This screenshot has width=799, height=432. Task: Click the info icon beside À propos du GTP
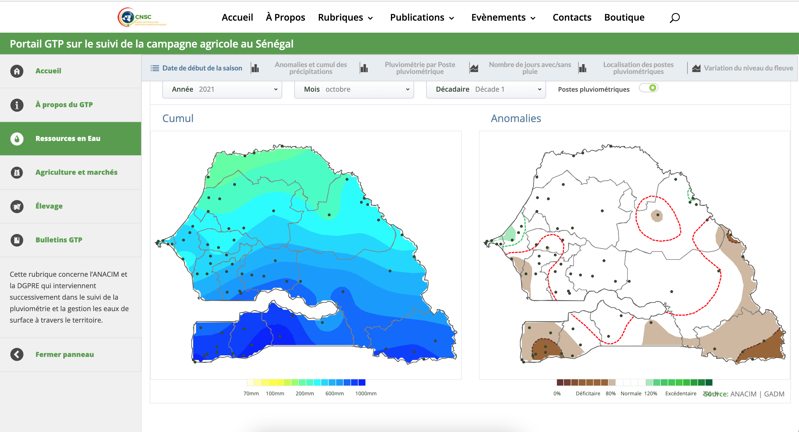tap(16, 105)
